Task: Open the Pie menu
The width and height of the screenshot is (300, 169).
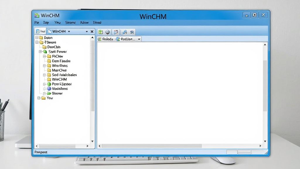Action: [x=37, y=23]
